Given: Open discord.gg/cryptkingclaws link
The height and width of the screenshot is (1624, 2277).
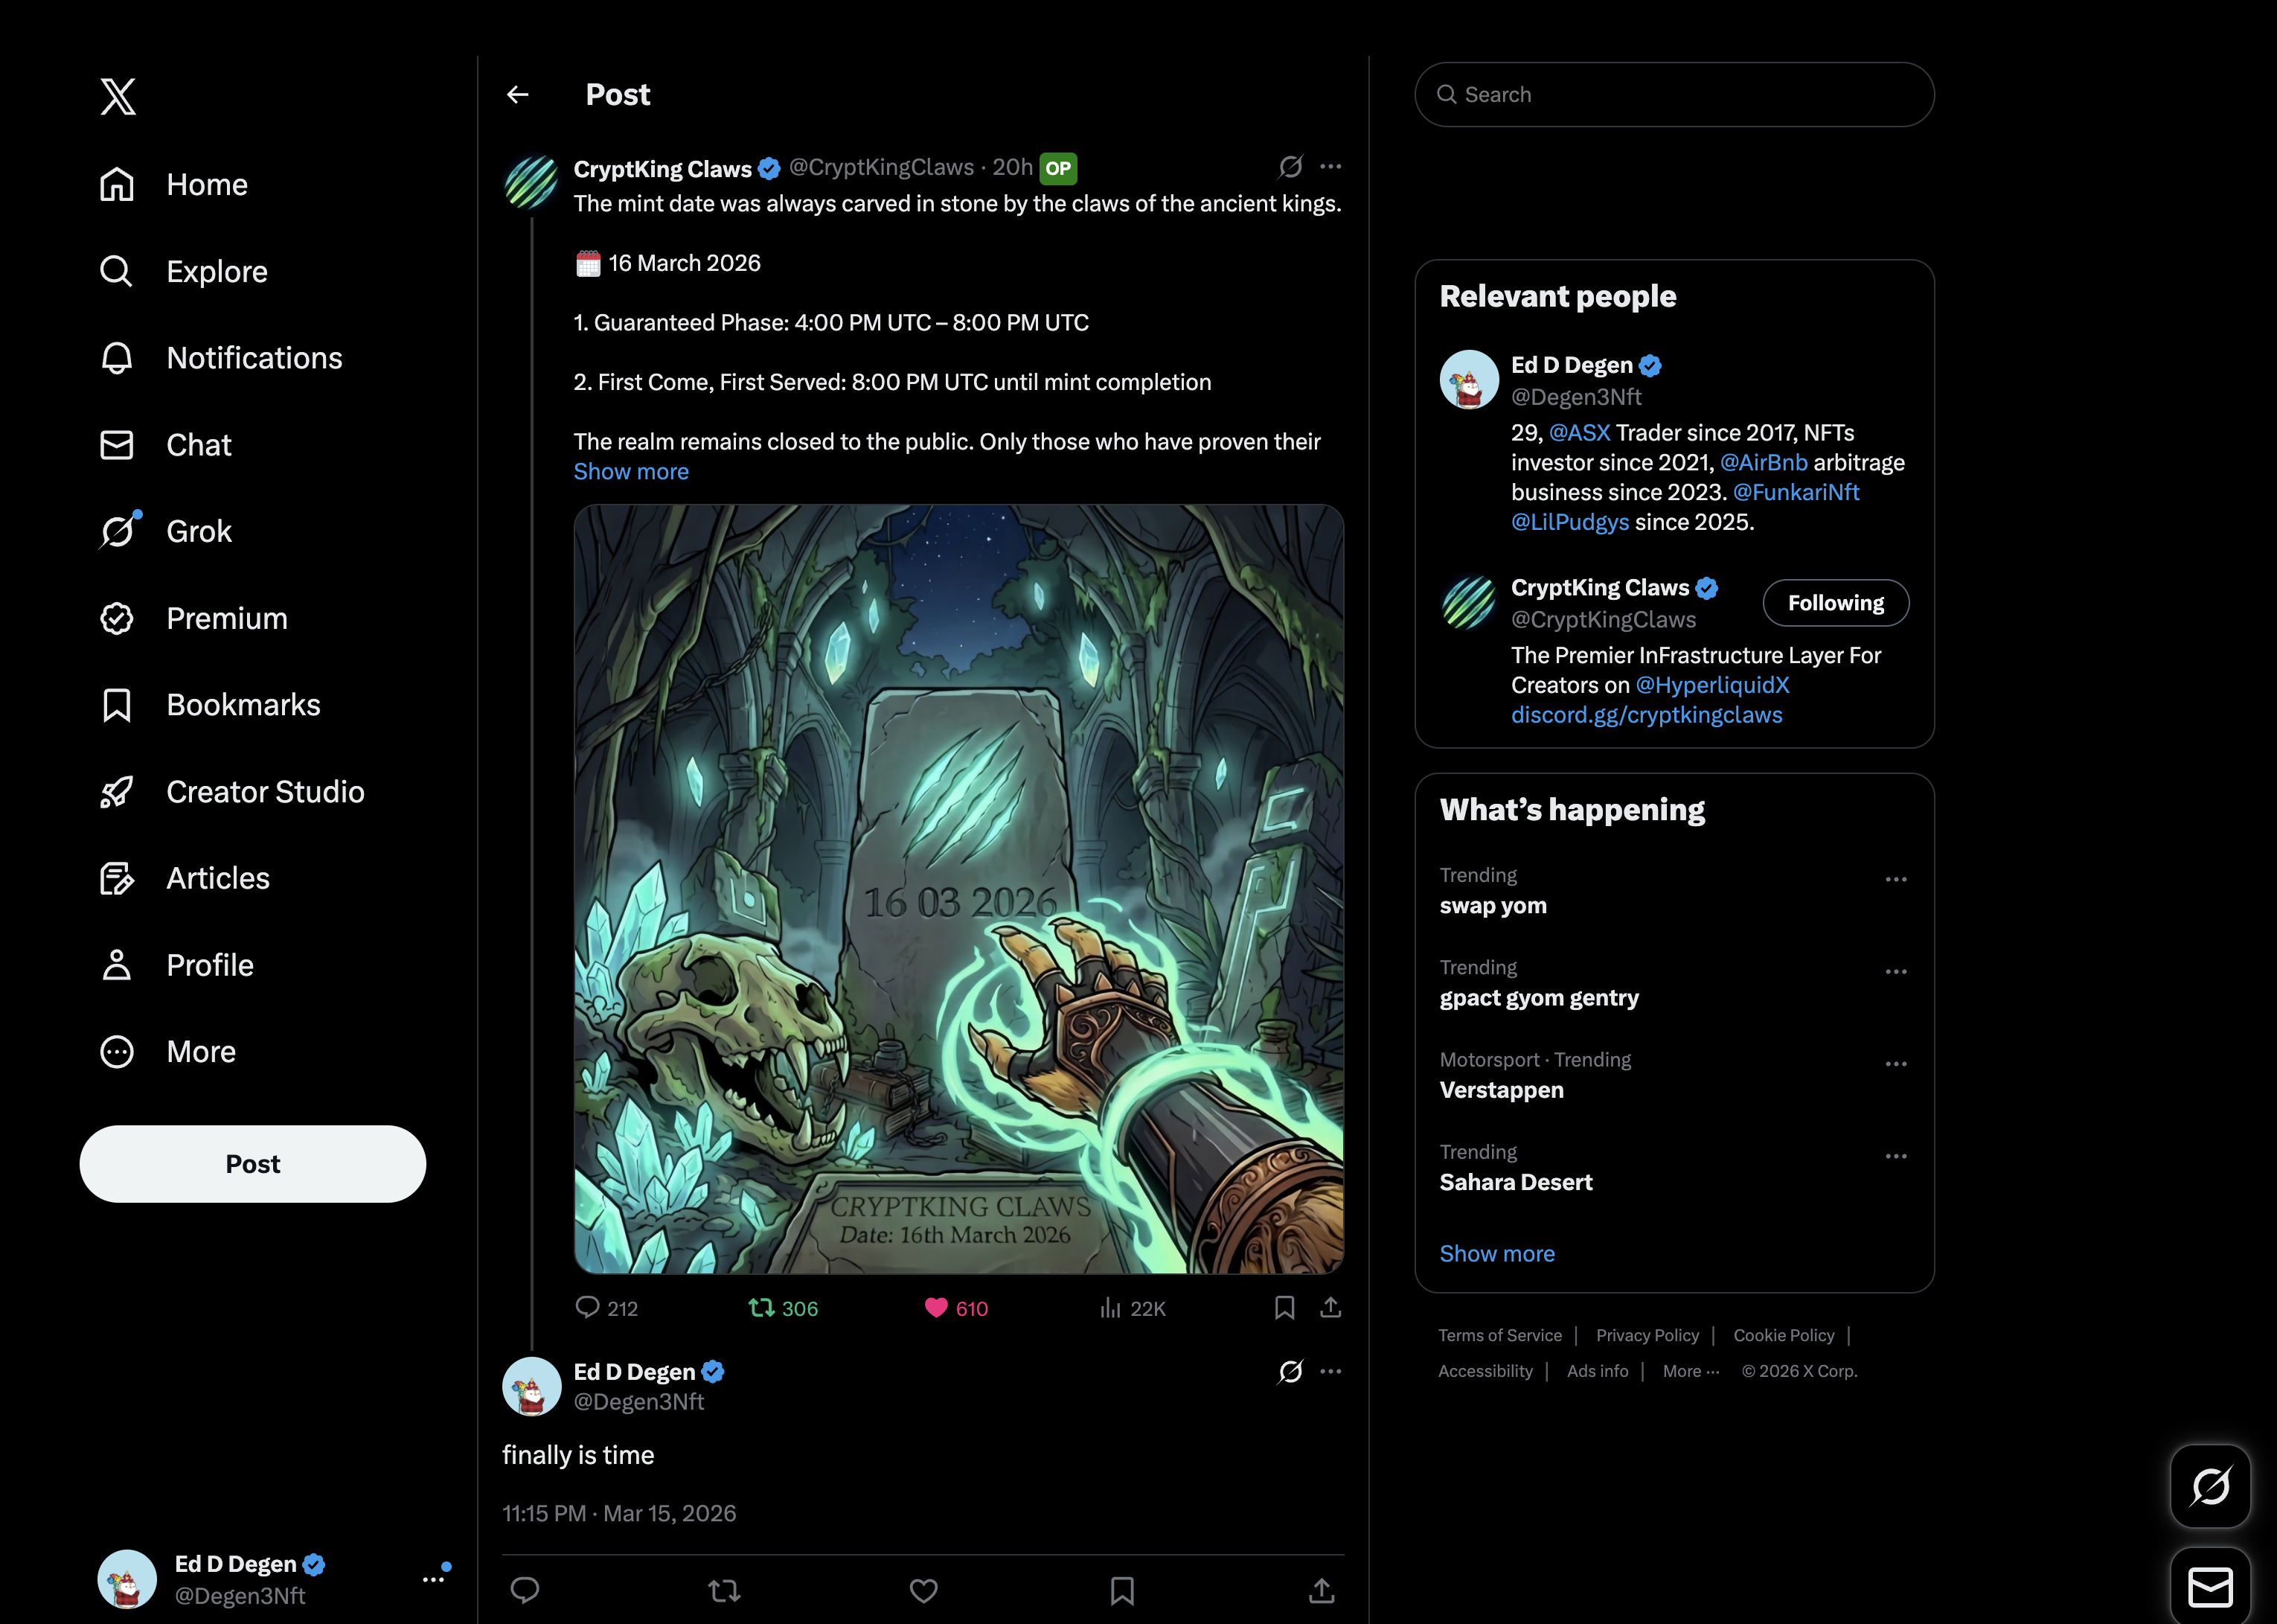Looking at the screenshot, I should tap(1646, 716).
